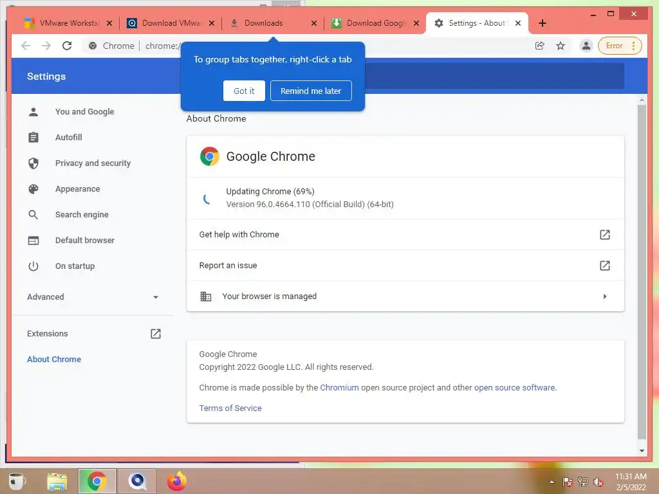This screenshot has height=494, width=659.
Task: Click the external link icon beside Extensions
Action: point(156,334)
